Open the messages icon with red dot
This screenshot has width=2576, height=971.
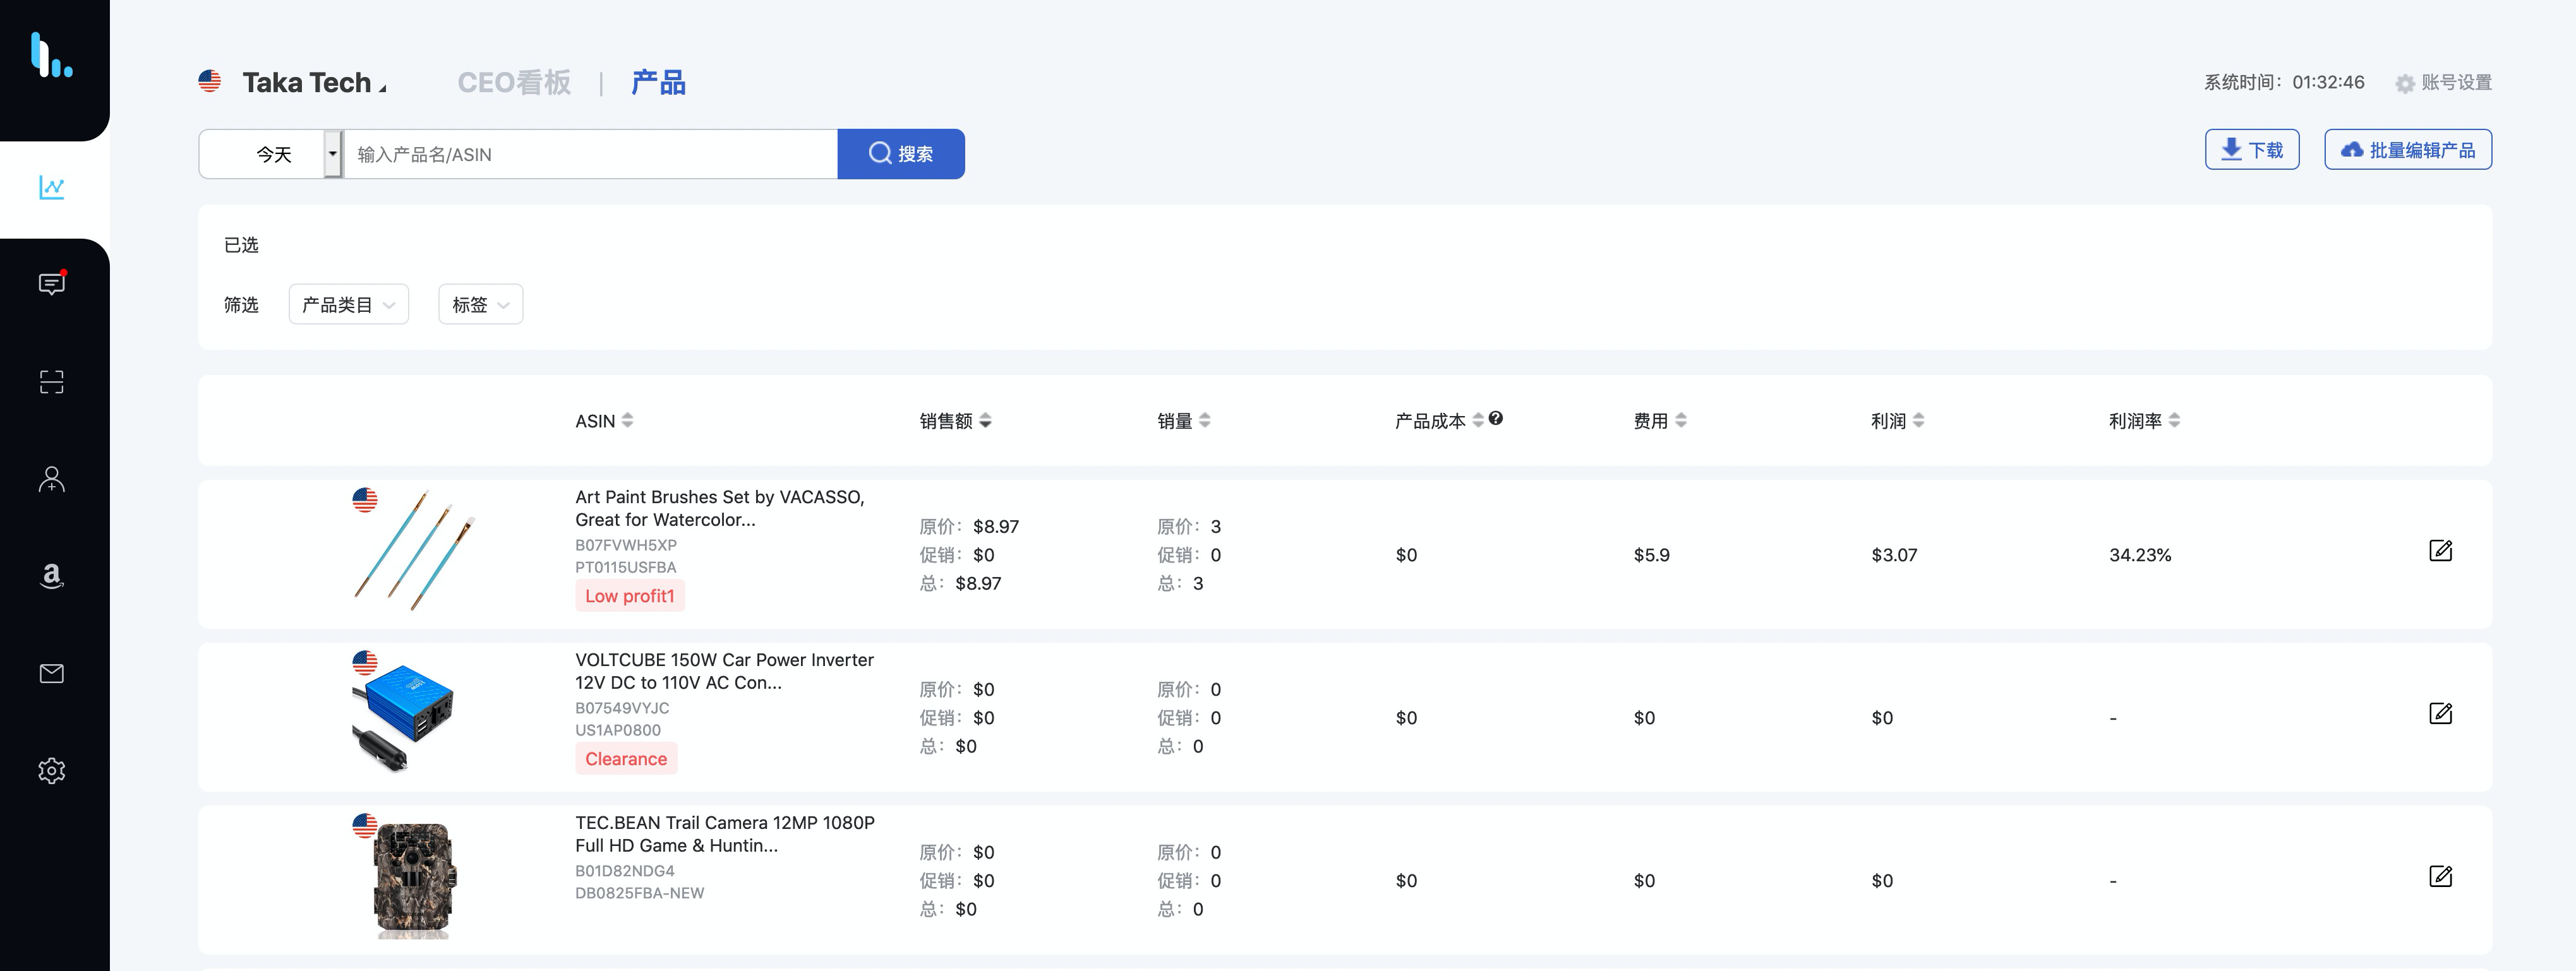point(52,283)
